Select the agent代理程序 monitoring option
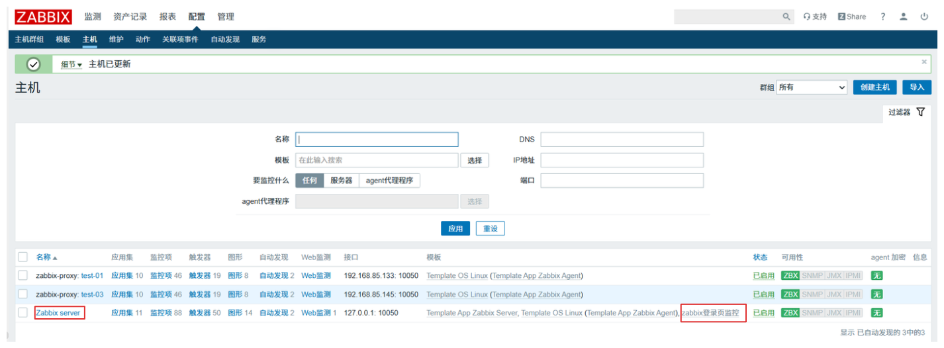 389,181
